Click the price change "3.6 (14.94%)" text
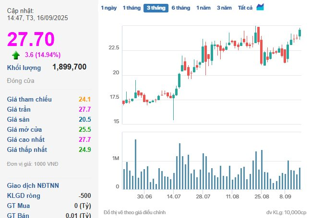This screenshot has height=218, width=323. tap(43, 55)
